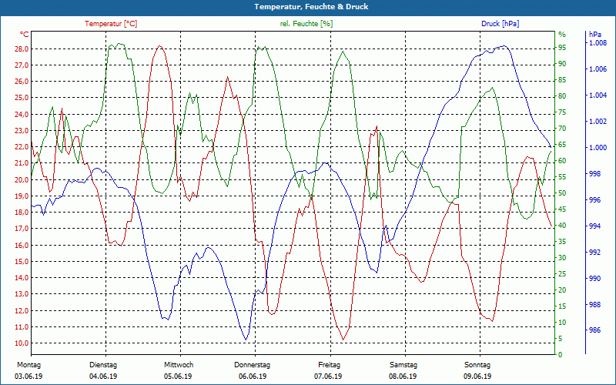Click the green "0" humidity axis value
This screenshot has height=385, width=616.
click(561, 355)
